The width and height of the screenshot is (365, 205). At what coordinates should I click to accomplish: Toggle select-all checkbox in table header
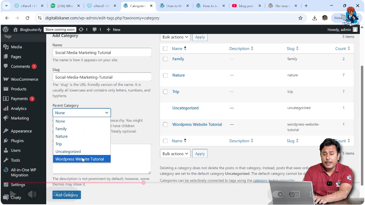pyautogui.click(x=165, y=49)
